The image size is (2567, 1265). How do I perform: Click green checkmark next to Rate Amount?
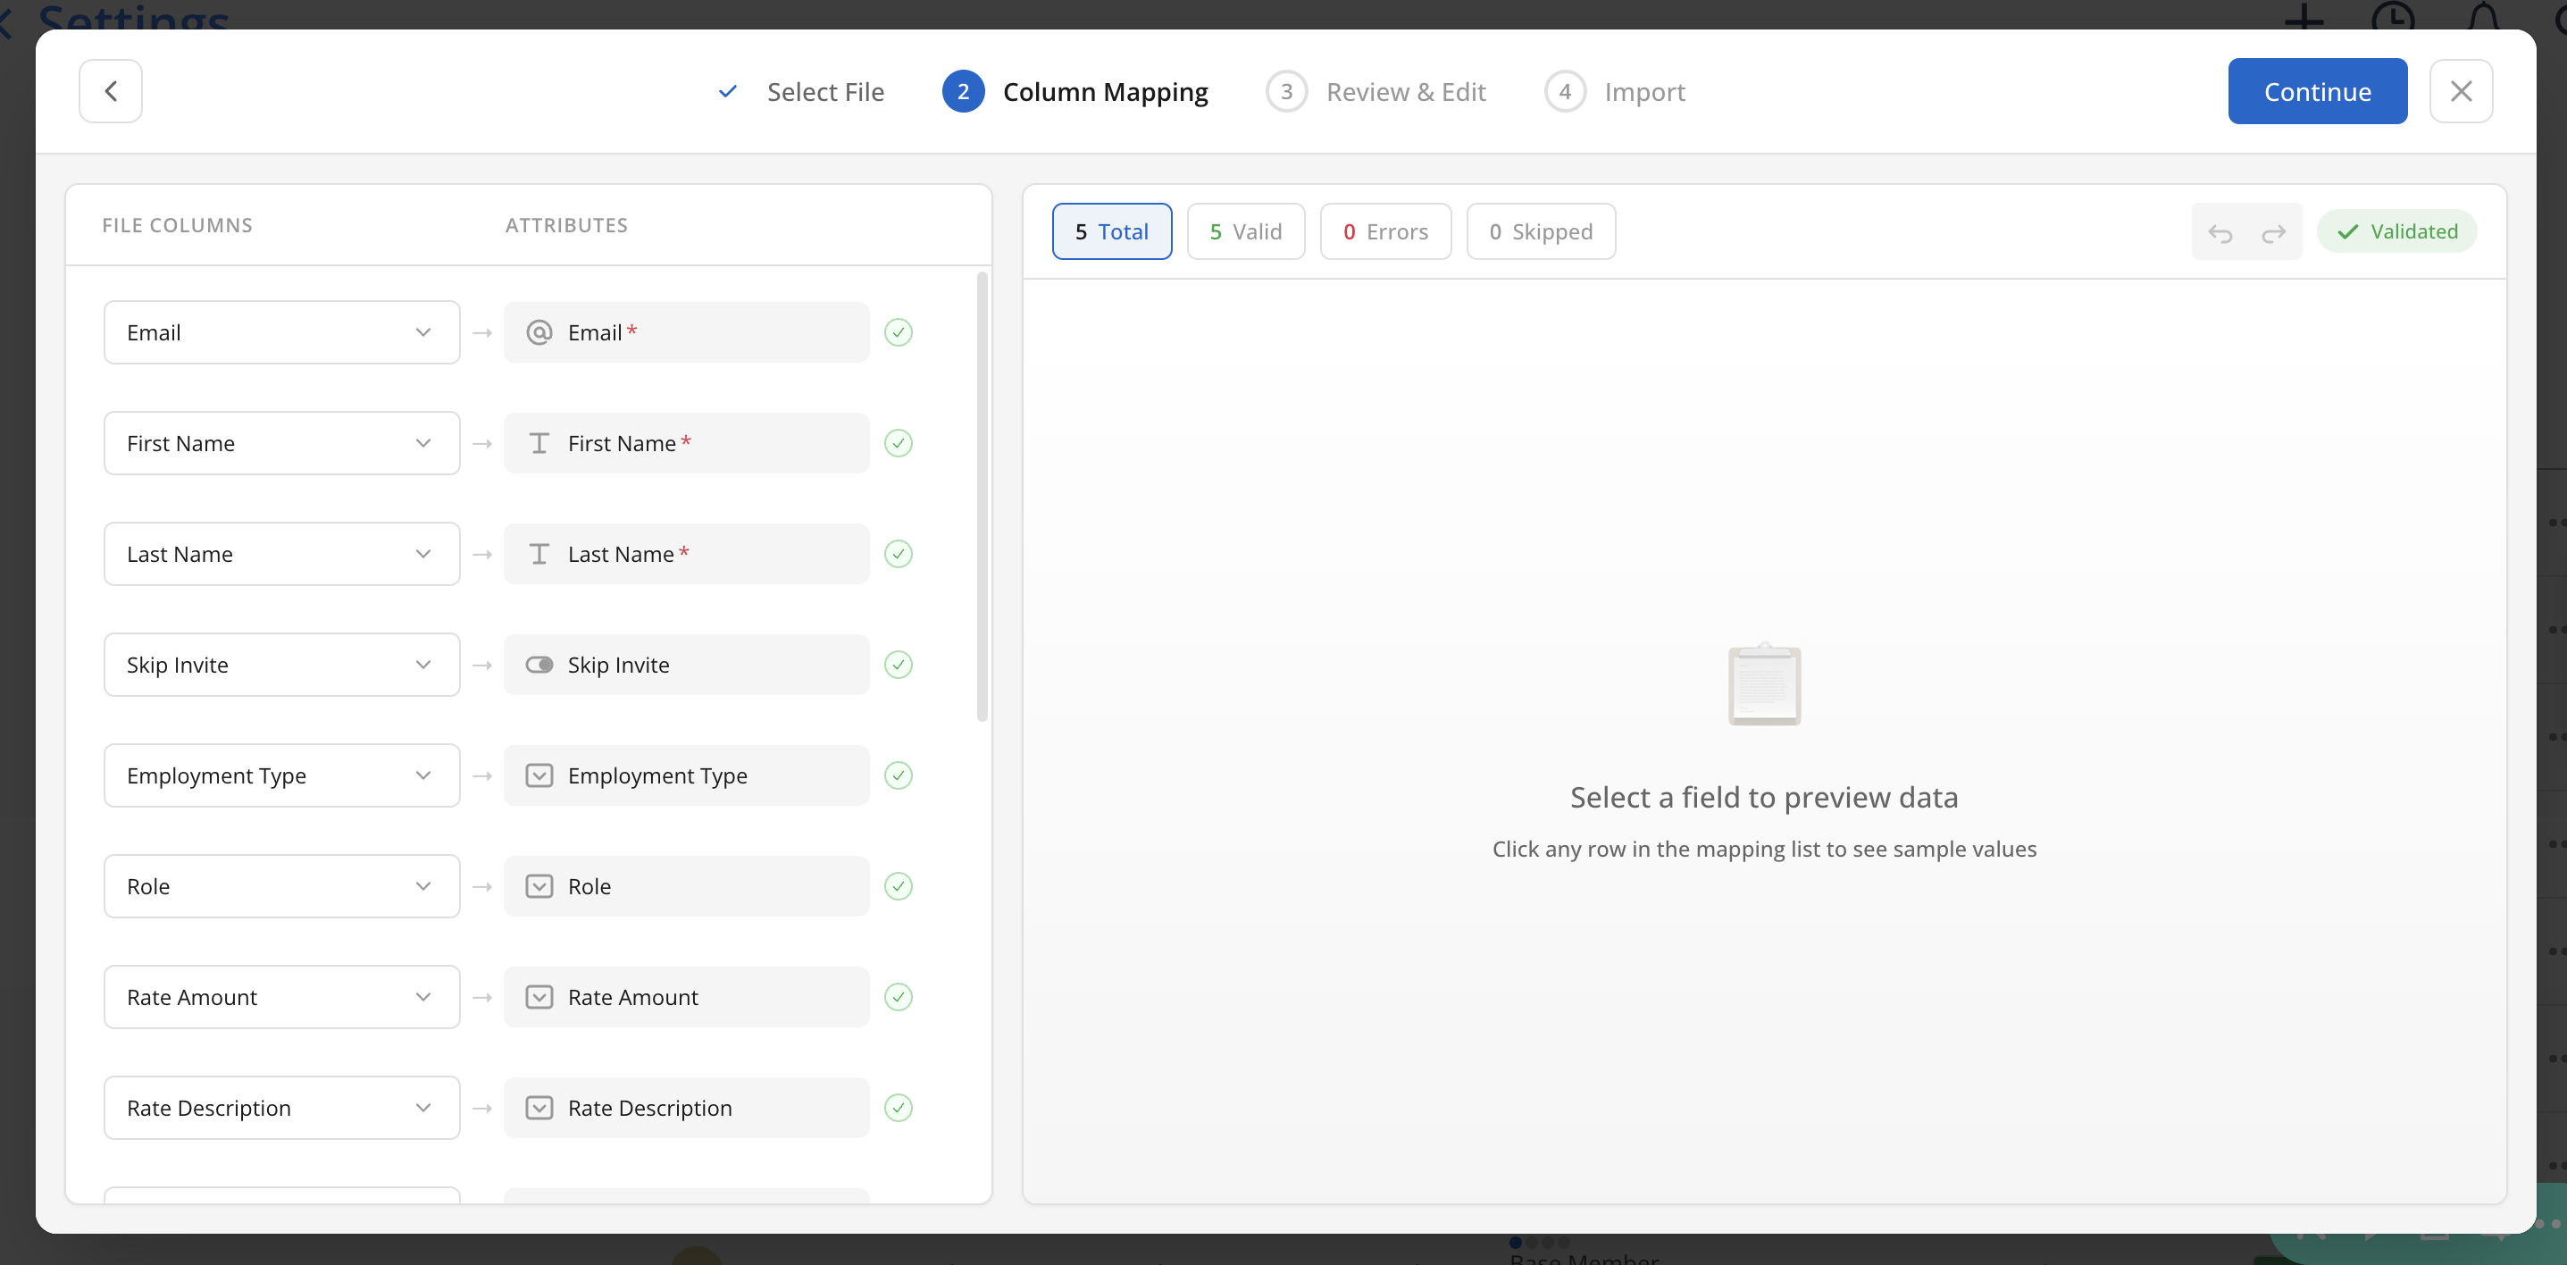click(898, 997)
